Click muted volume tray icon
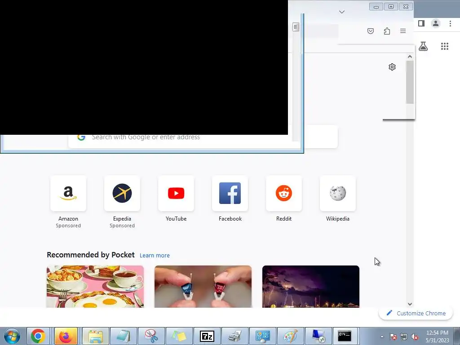 click(x=415, y=336)
